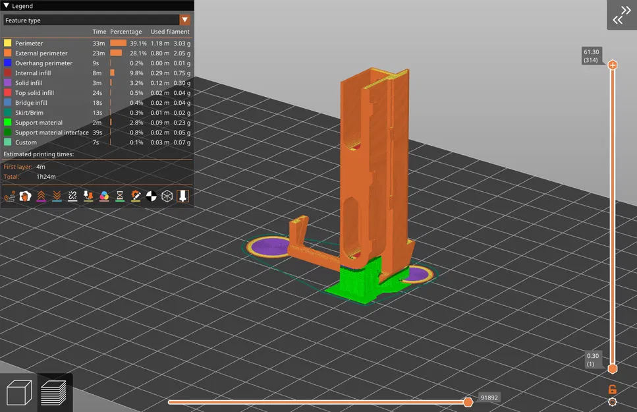The image size is (637, 412).
Task: Click Perimeter percentage 39.1%
Action: [138, 43]
